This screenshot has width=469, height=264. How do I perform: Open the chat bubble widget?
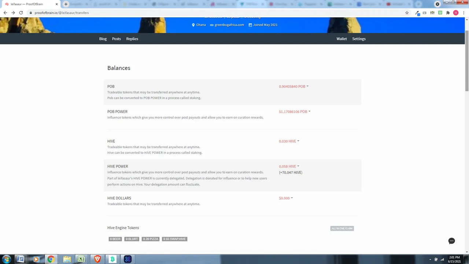(451, 241)
